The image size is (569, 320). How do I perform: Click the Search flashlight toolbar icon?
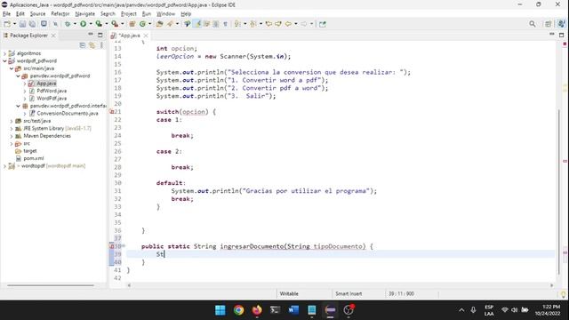coord(170,24)
